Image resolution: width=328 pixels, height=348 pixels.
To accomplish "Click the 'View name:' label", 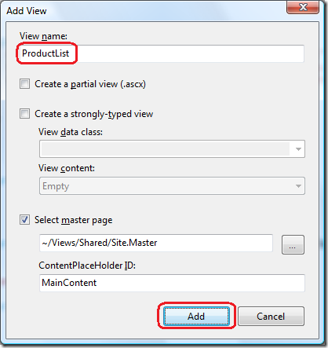I will tap(43, 36).
